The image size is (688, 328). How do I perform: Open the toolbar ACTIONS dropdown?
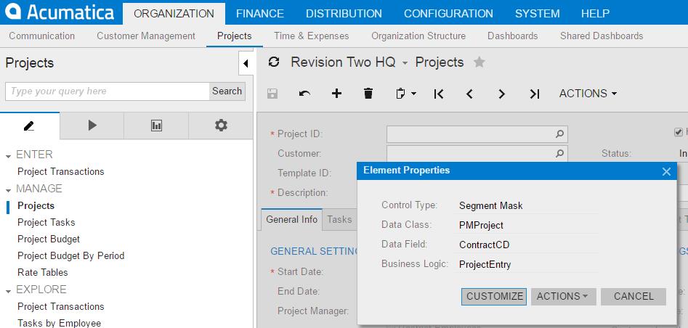[x=588, y=94]
